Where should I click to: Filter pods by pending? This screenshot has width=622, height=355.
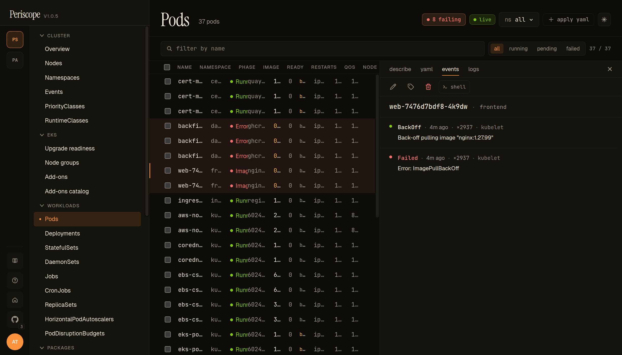point(547,48)
